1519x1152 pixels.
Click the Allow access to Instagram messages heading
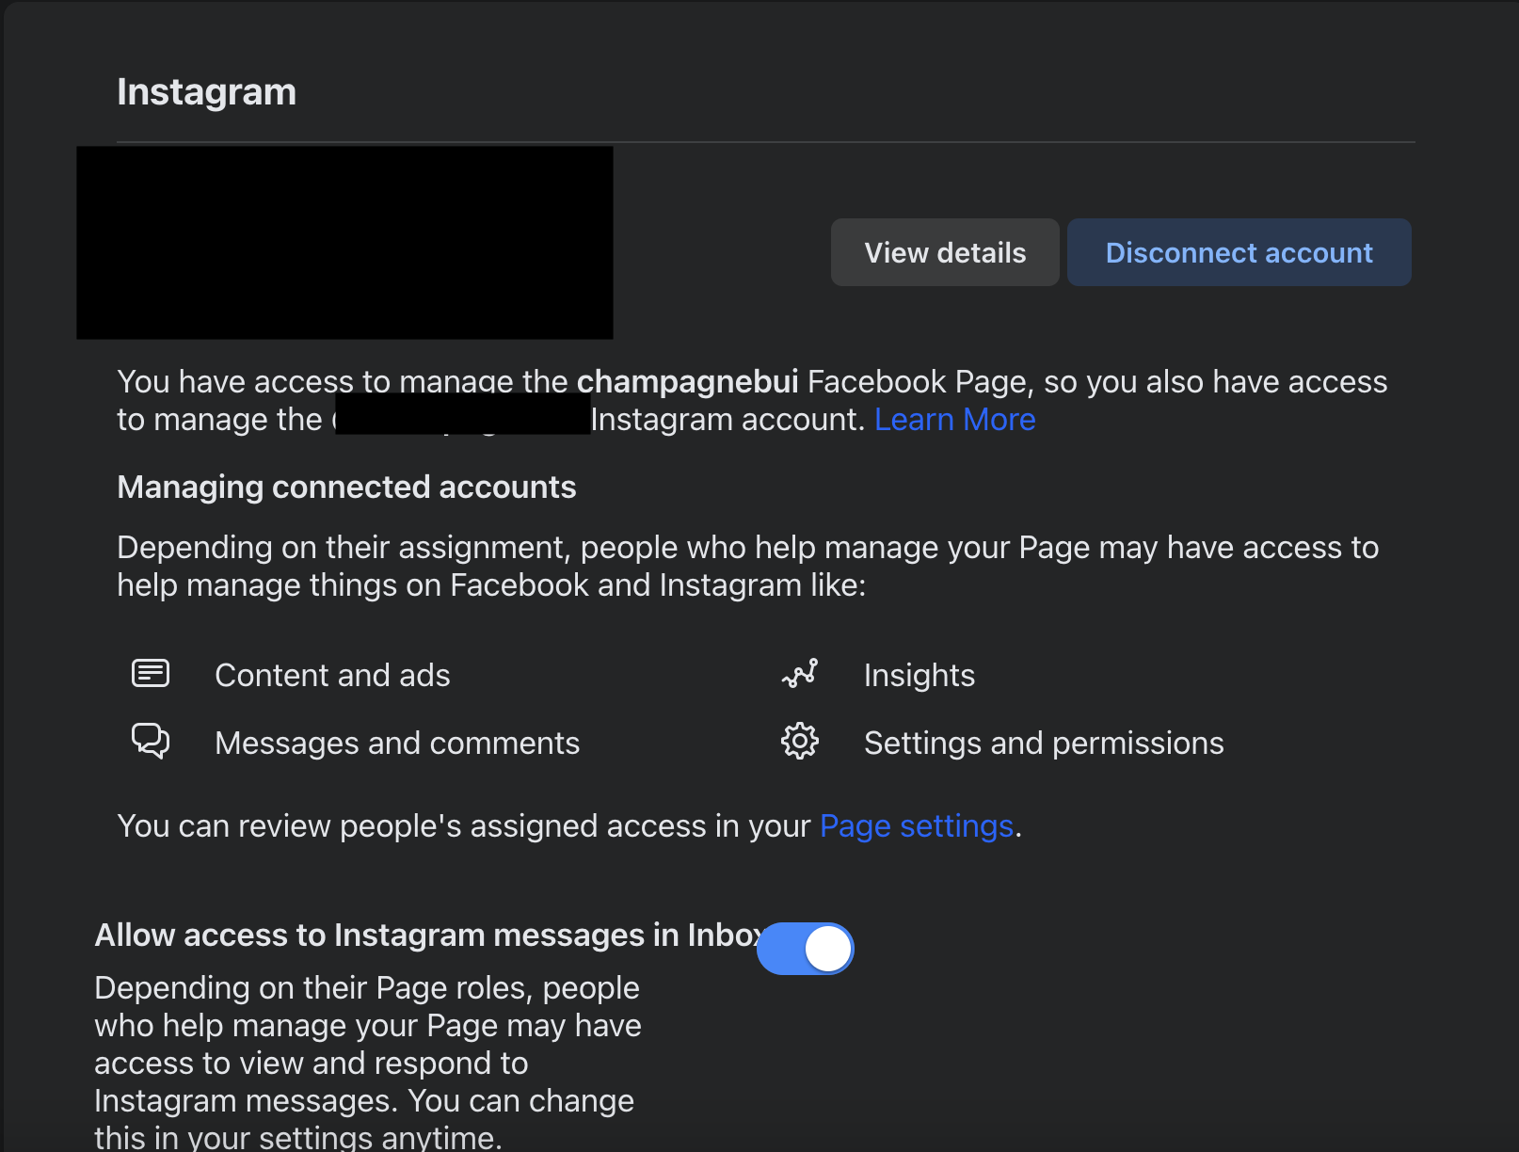pyautogui.click(x=428, y=935)
